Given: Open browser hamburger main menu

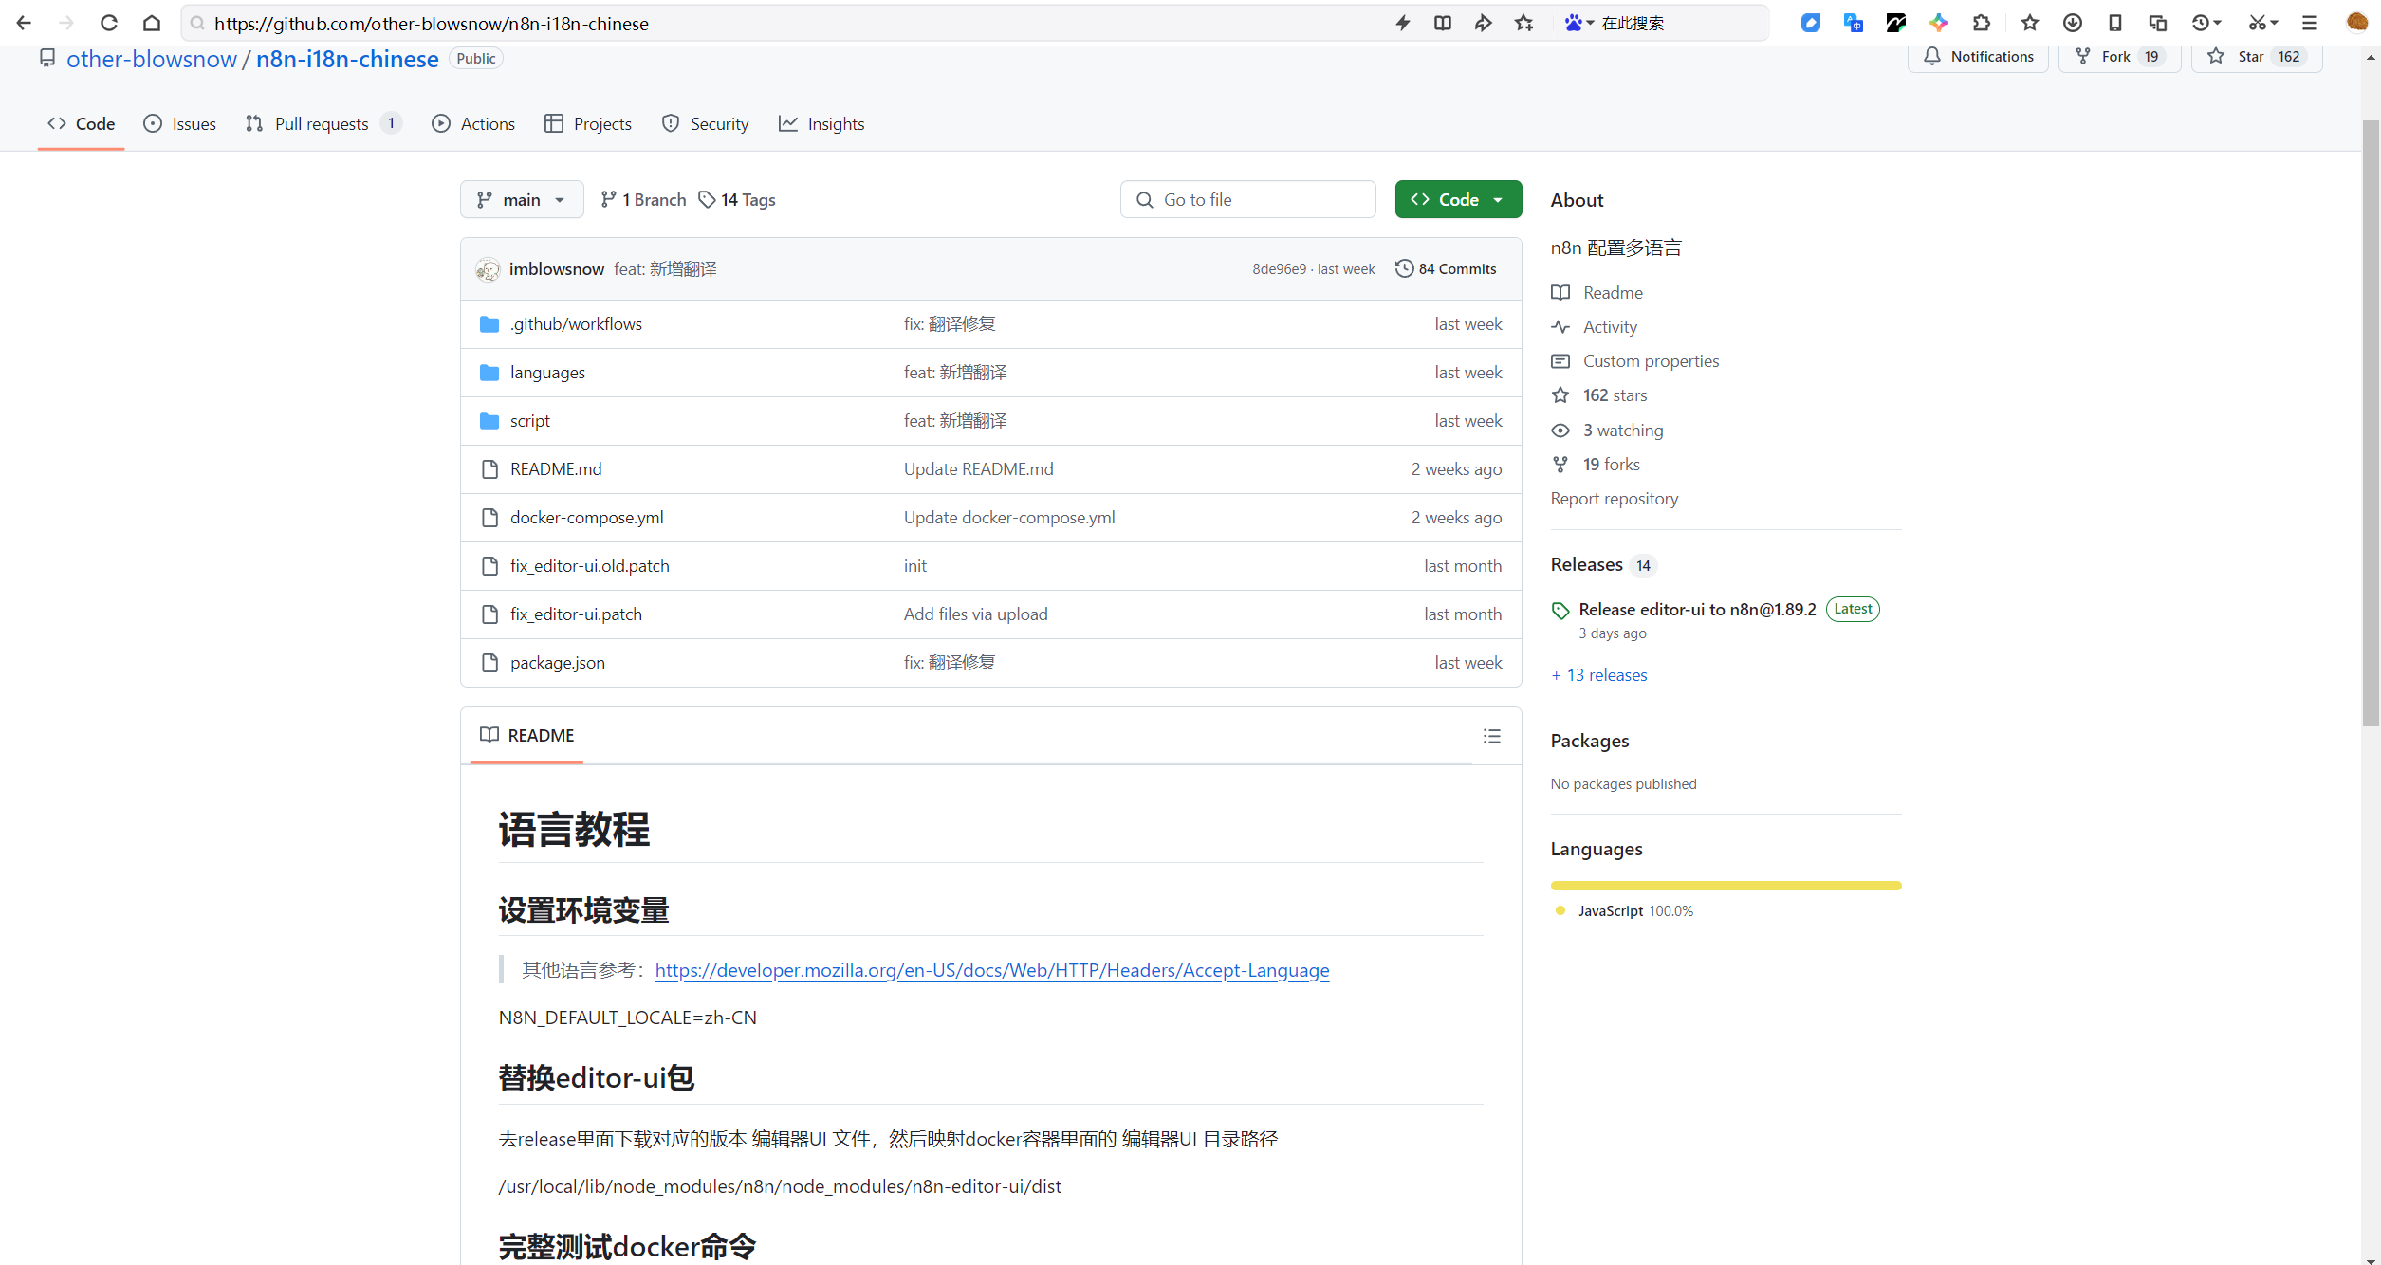Looking at the screenshot, I should tap(2310, 23).
